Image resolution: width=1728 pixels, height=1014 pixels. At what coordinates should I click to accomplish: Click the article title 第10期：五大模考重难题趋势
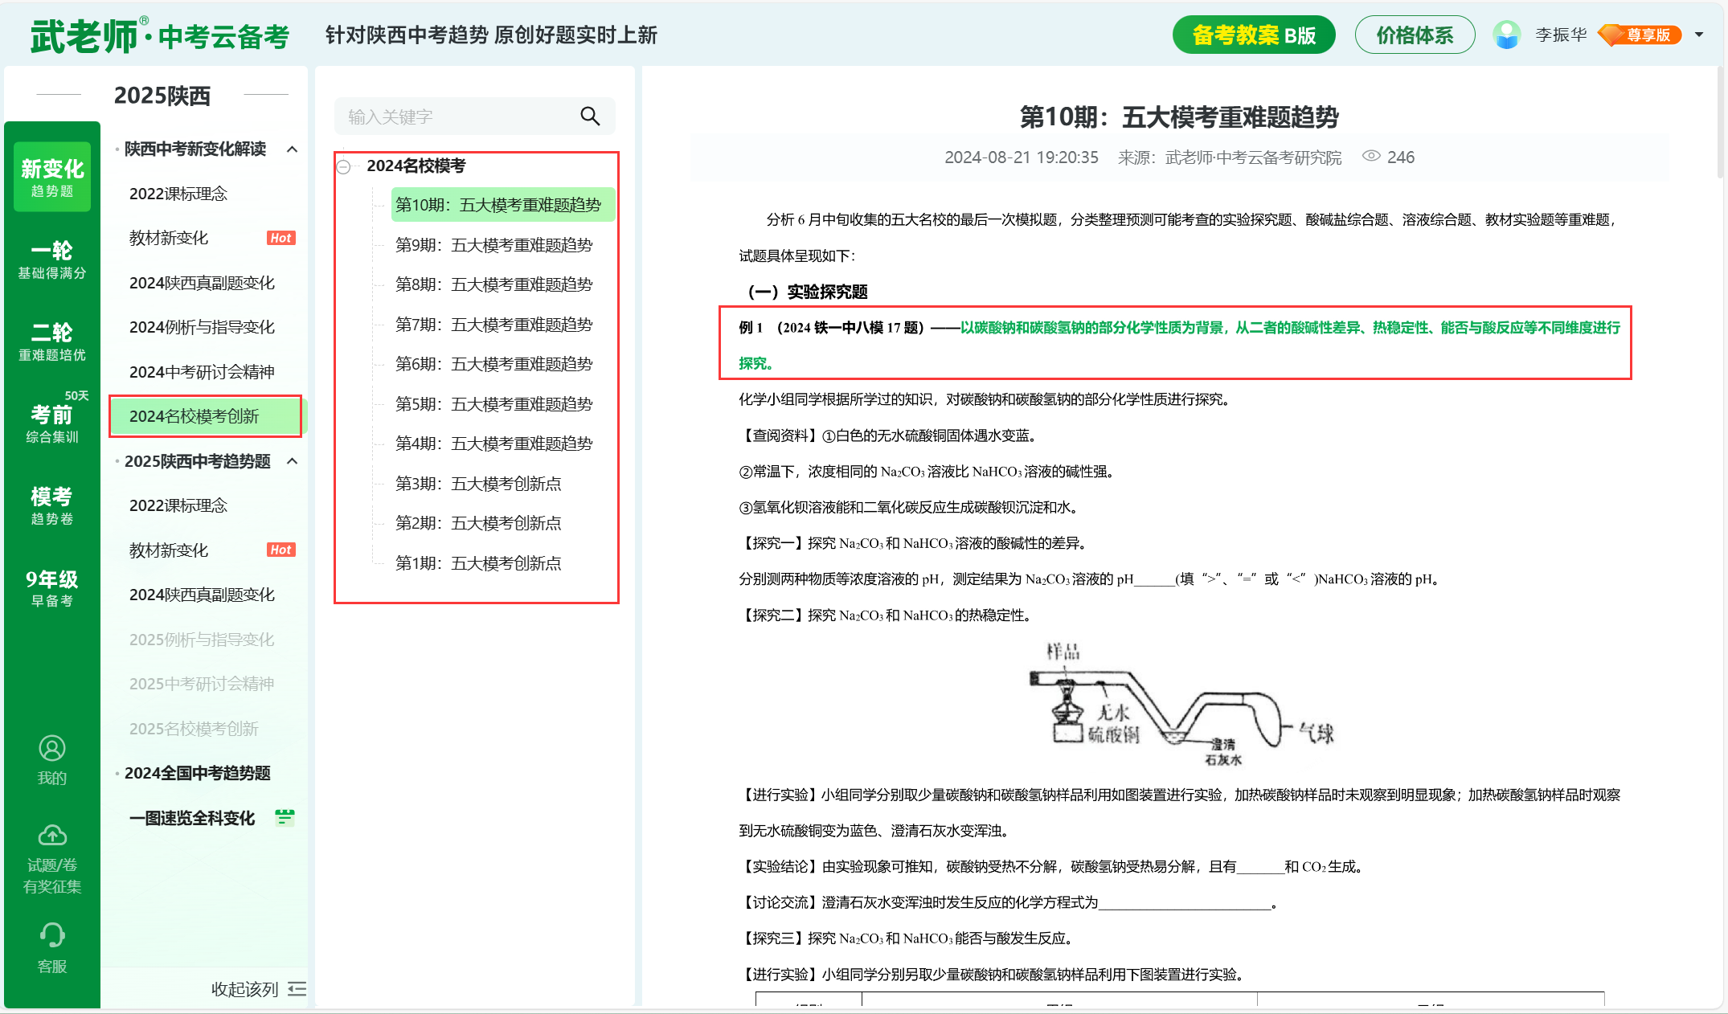click(1179, 117)
